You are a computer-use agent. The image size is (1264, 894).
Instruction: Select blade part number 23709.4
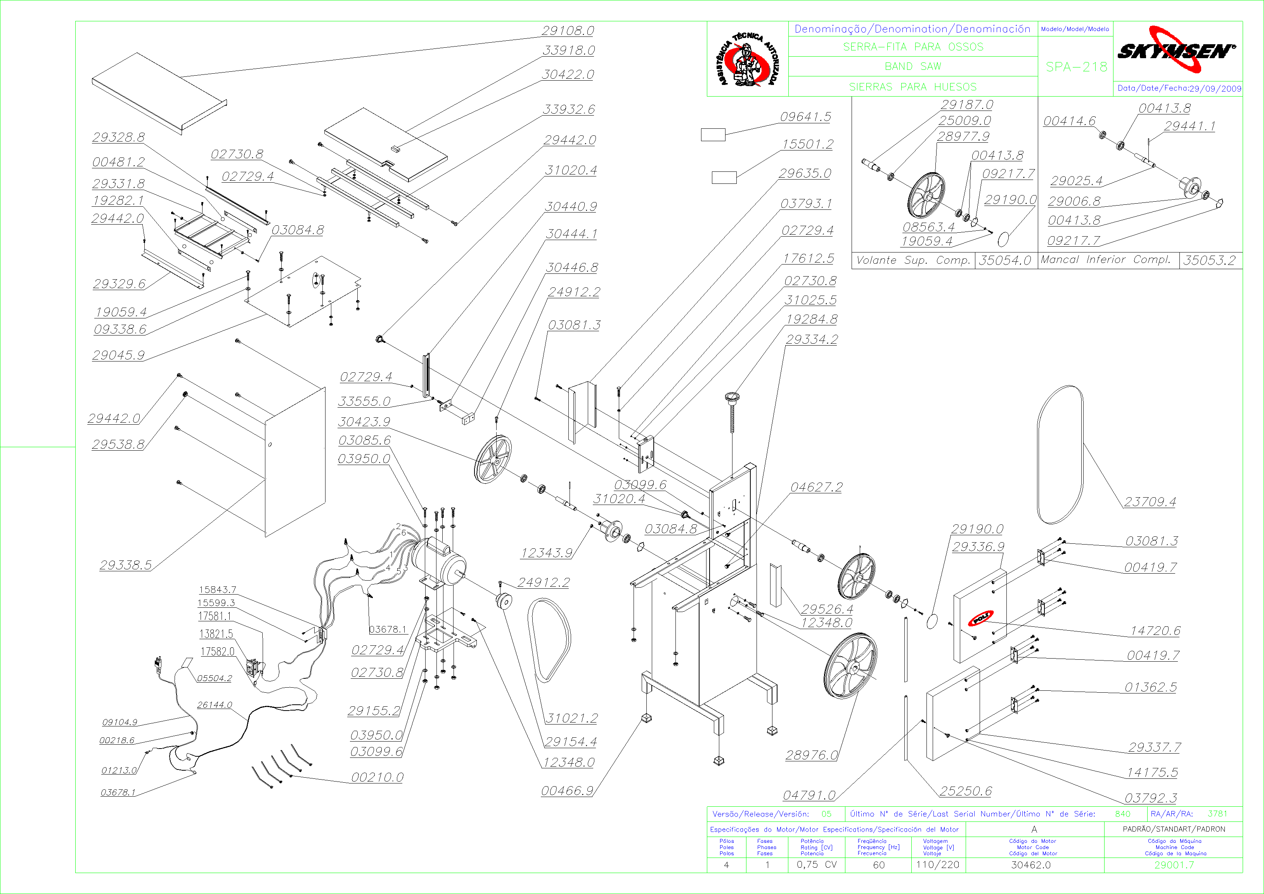(x=1150, y=502)
